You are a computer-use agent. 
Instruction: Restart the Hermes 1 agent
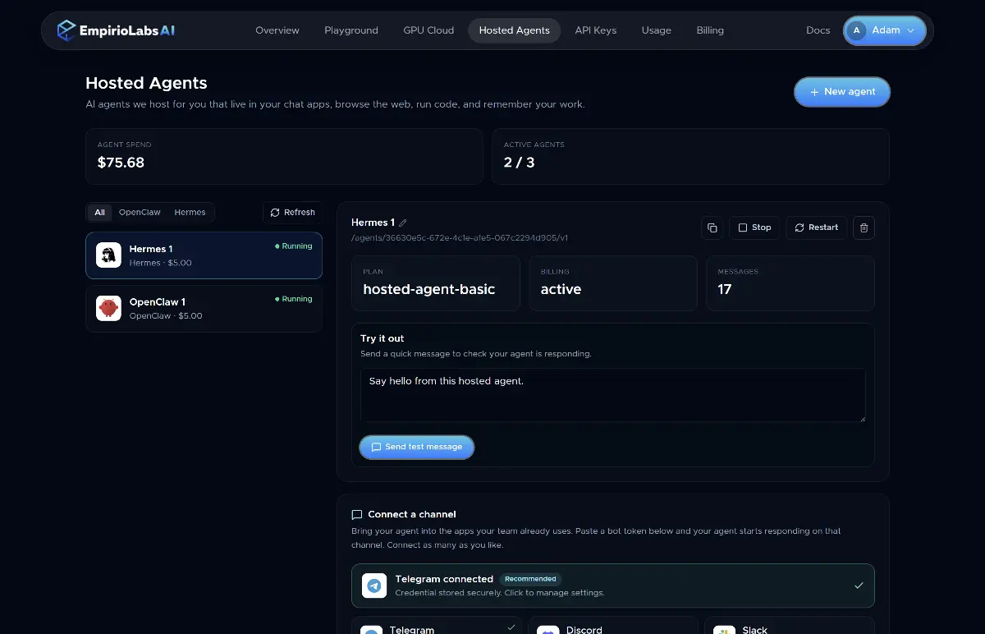pyautogui.click(x=816, y=227)
